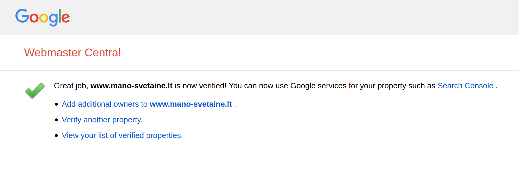
Task: Click the "is now verified!" text
Action: point(200,86)
